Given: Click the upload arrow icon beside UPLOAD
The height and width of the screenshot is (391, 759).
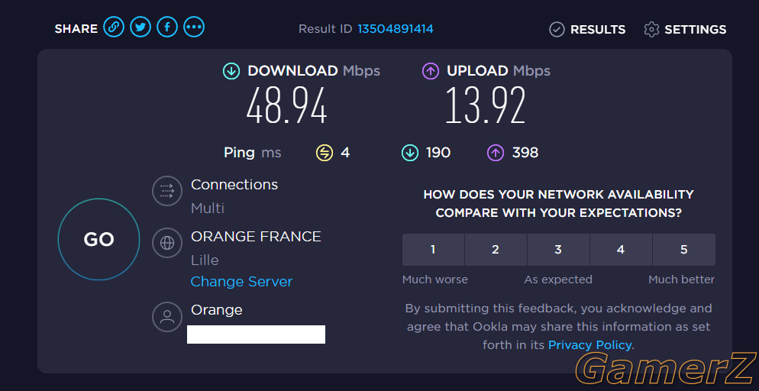Looking at the screenshot, I should pyautogui.click(x=431, y=72).
